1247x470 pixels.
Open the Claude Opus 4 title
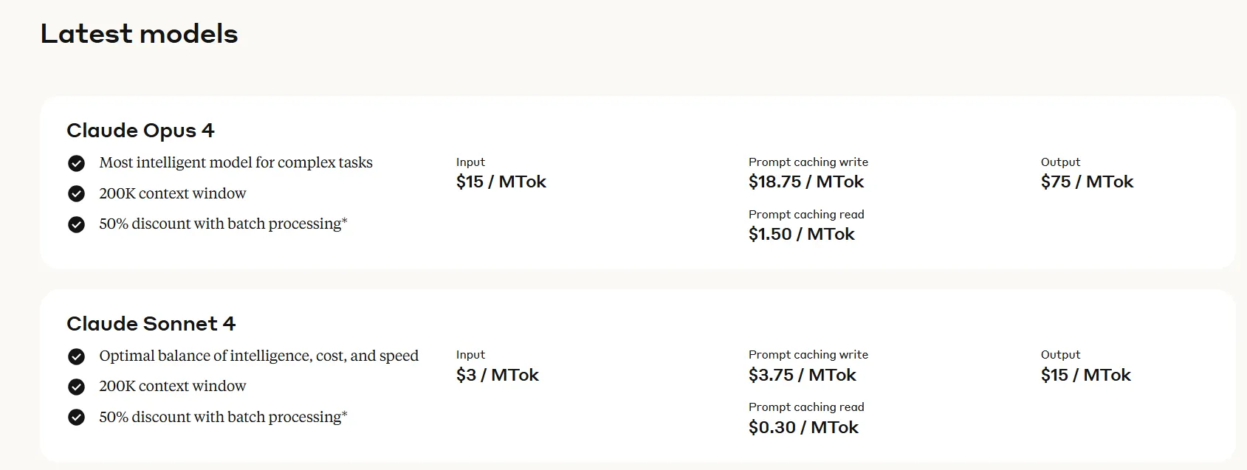(140, 131)
